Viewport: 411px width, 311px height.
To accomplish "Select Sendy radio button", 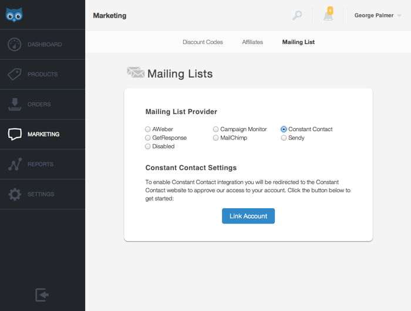I will click(x=284, y=138).
